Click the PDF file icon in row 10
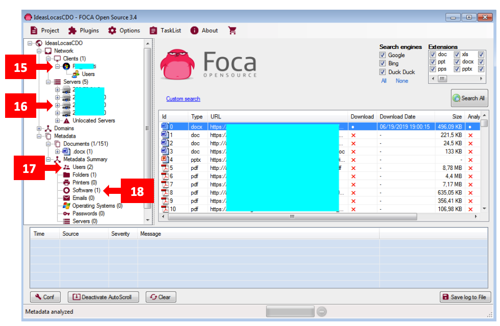The image size is (500, 326). 165,209
